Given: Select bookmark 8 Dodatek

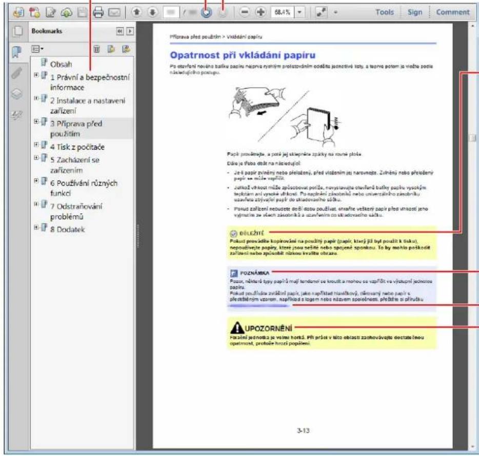Looking at the screenshot, I should click(68, 230).
